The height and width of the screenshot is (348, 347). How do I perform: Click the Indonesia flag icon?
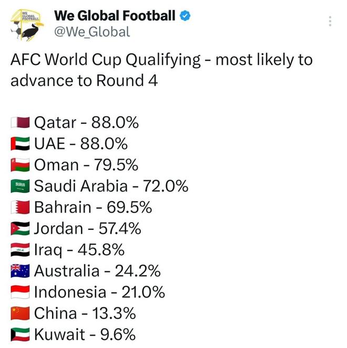click(21, 292)
